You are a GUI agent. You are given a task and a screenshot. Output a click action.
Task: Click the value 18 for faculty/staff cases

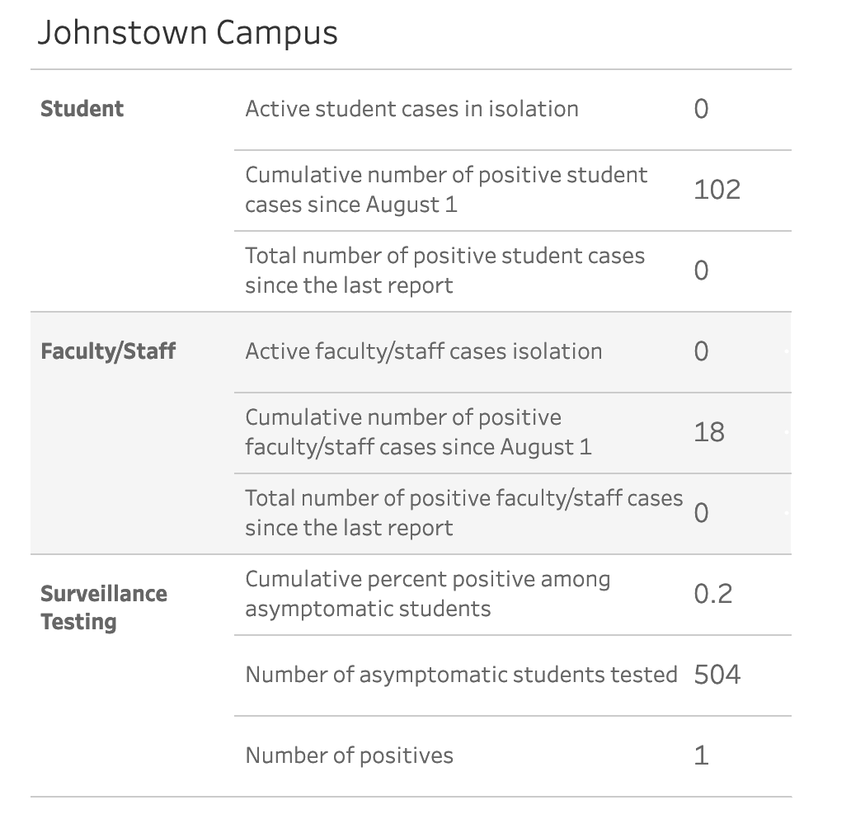pos(709,432)
